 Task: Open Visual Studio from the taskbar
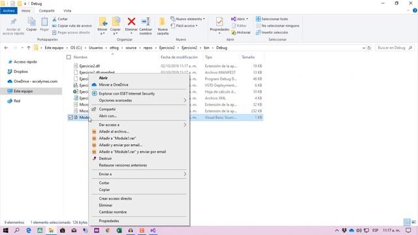(x=153, y=230)
